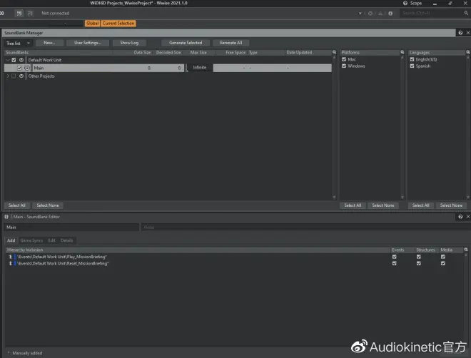The image size is (471, 358).
Task: Select the Global scope tab
Action: point(93,24)
